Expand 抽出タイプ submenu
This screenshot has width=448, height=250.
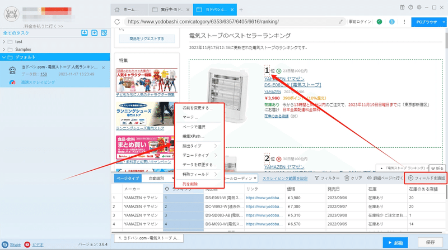(199, 146)
